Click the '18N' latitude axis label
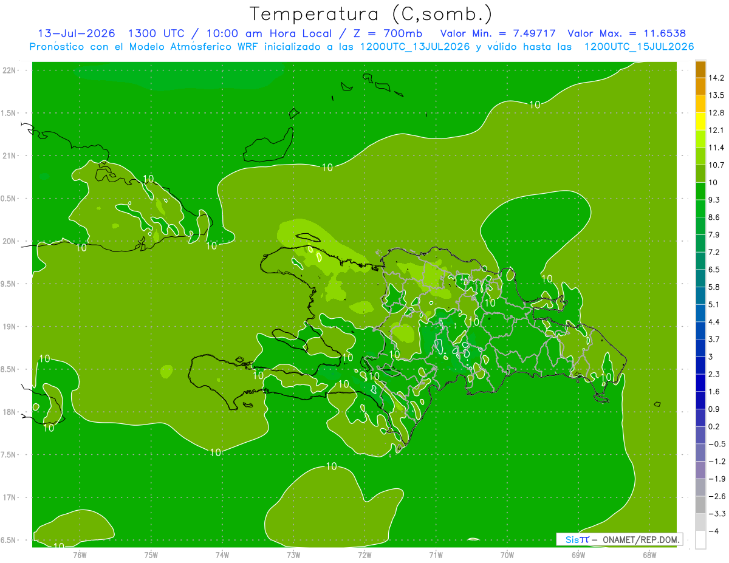Screen dimensions: 729x563 [10, 412]
